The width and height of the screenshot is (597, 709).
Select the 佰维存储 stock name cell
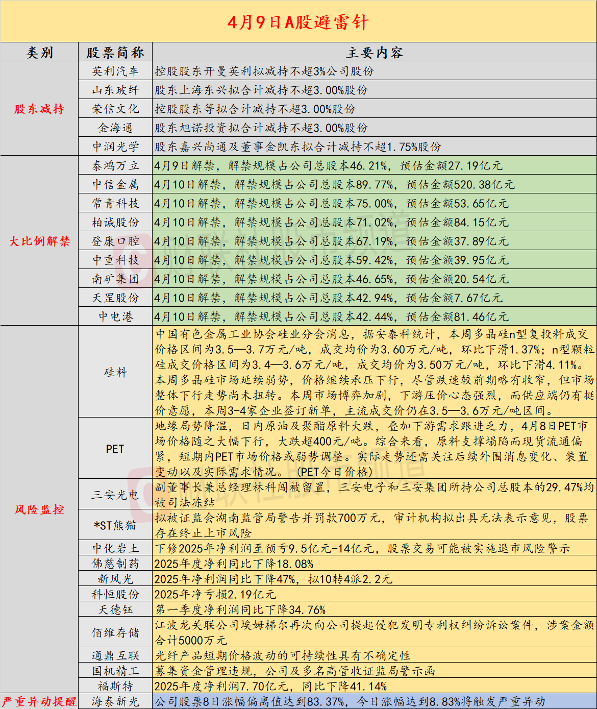pyautogui.click(x=115, y=632)
